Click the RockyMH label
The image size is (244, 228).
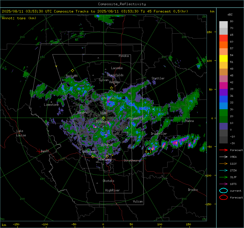72,76
